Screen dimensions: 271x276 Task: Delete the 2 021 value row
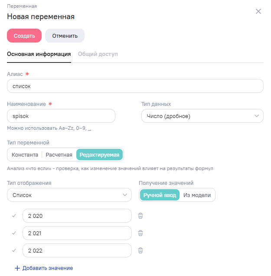point(140,233)
